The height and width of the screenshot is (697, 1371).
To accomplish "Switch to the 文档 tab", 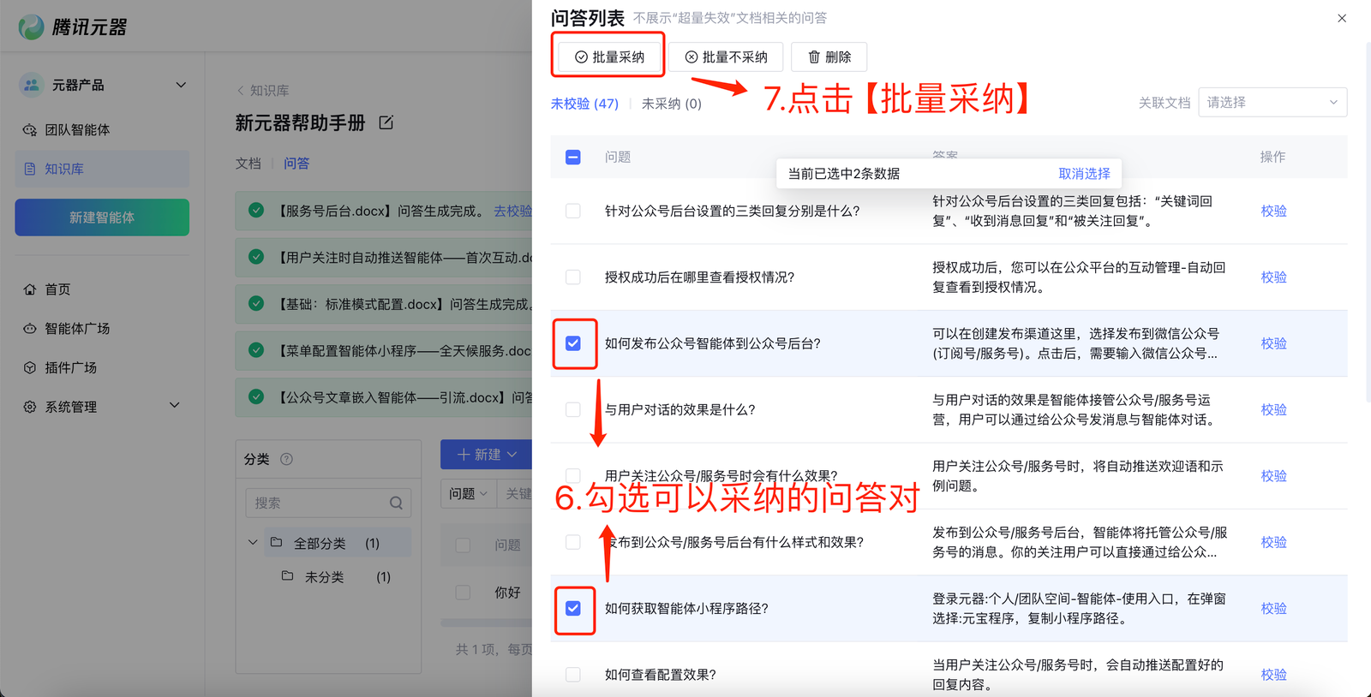I will pos(248,164).
